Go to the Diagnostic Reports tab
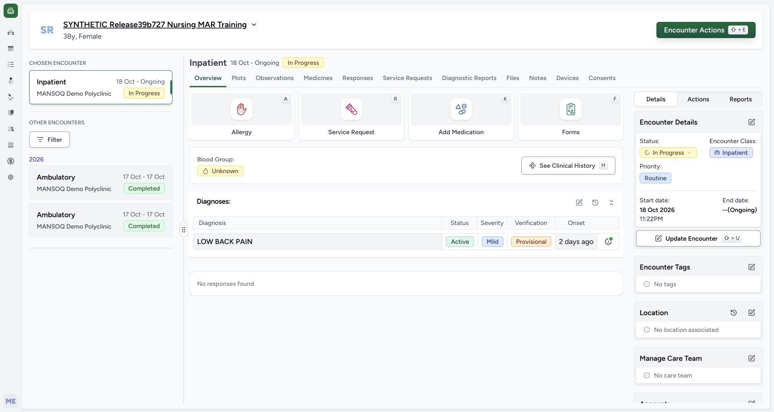Viewport: 774px width, 412px height. (469, 78)
